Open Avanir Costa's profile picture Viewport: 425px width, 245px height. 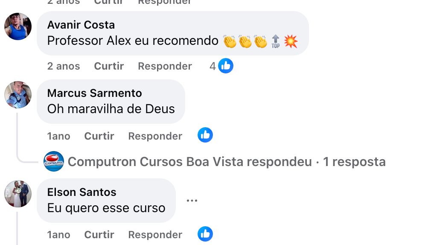(x=18, y=26)
